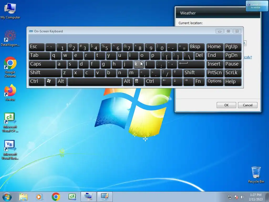Click the m key
Screen dimensions: 269x202
(x=133, y=73)
